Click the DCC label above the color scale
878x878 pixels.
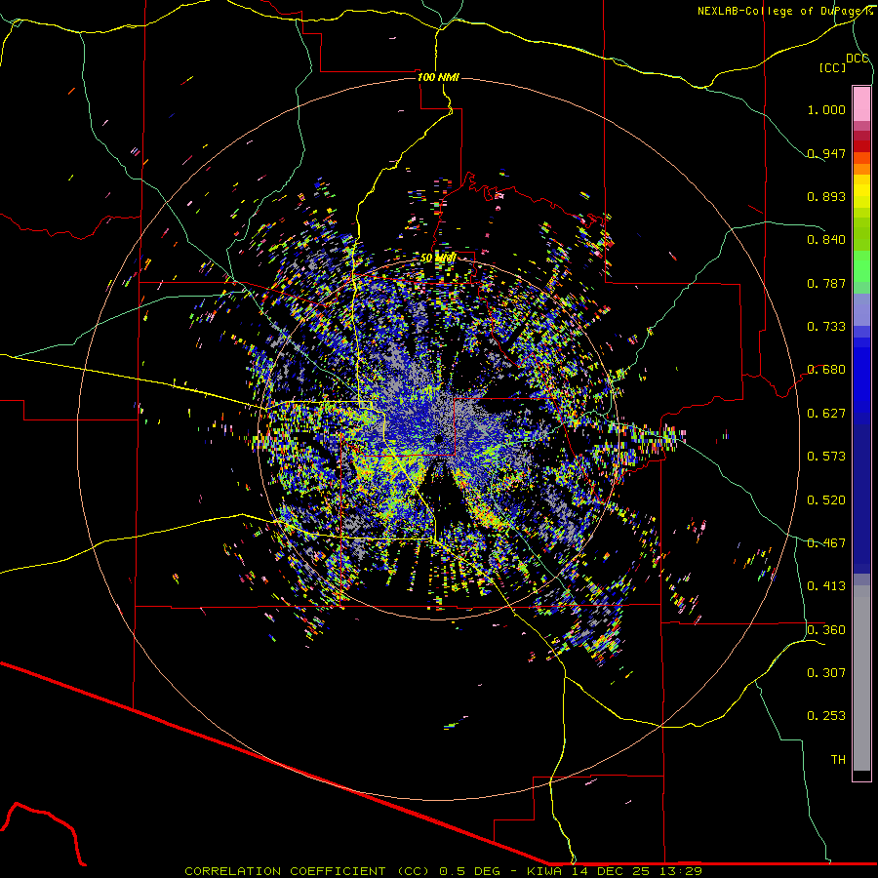tap(857, 59)
